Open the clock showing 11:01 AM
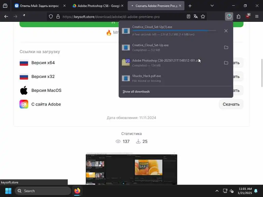 point(245,191)
